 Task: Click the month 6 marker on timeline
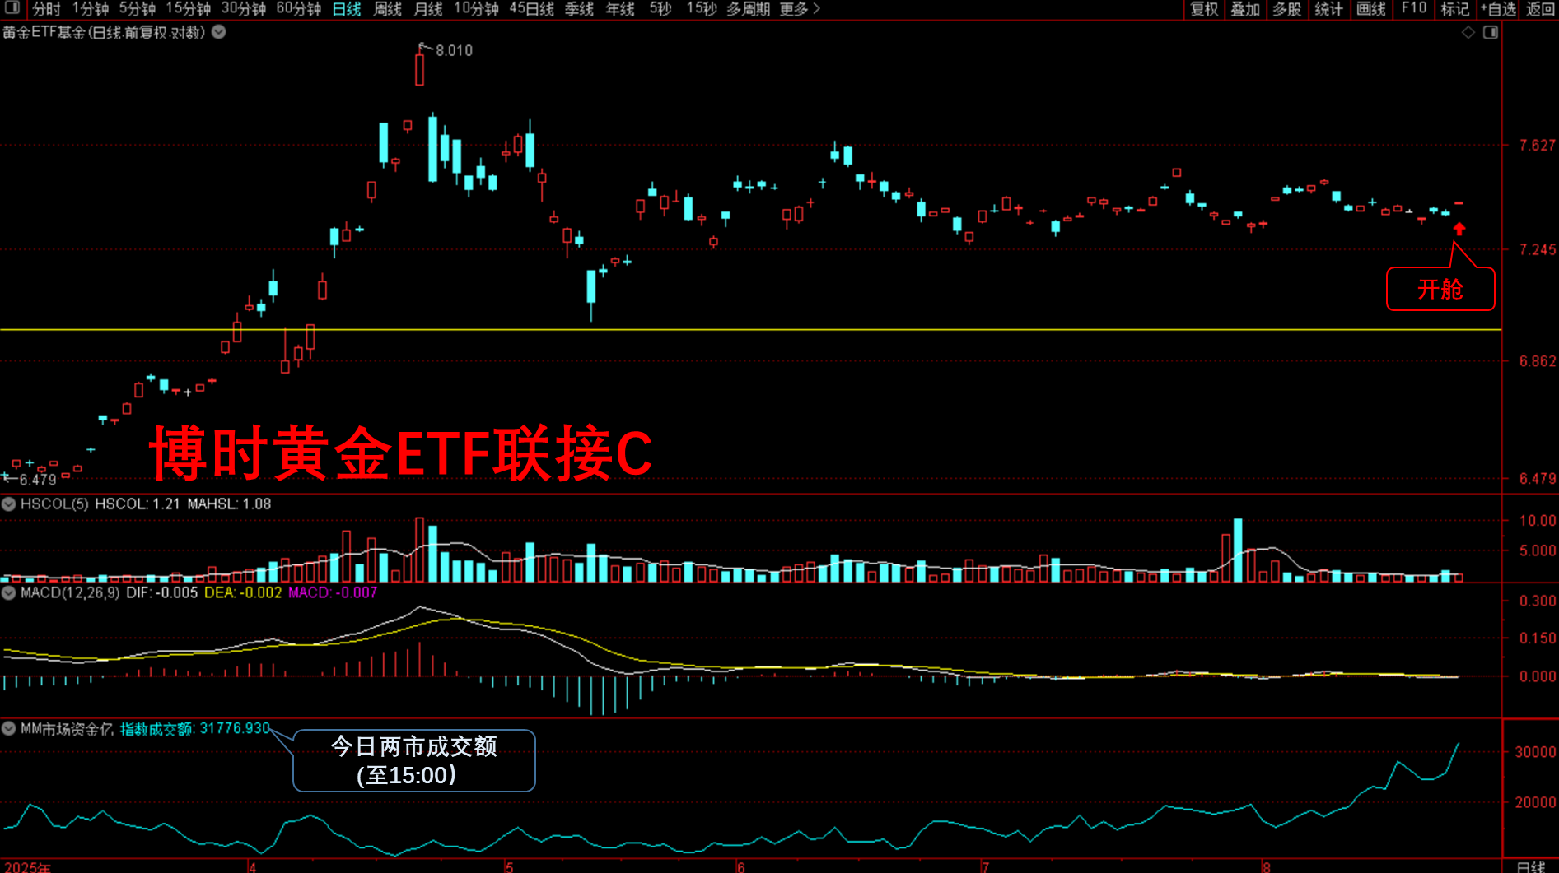(741, 867)
